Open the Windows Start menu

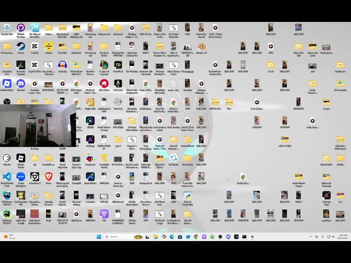(x=99, y=237)
